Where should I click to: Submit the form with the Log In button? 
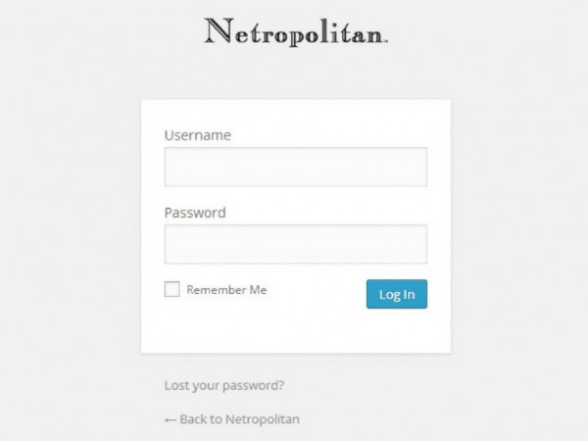tap(397, 294)
